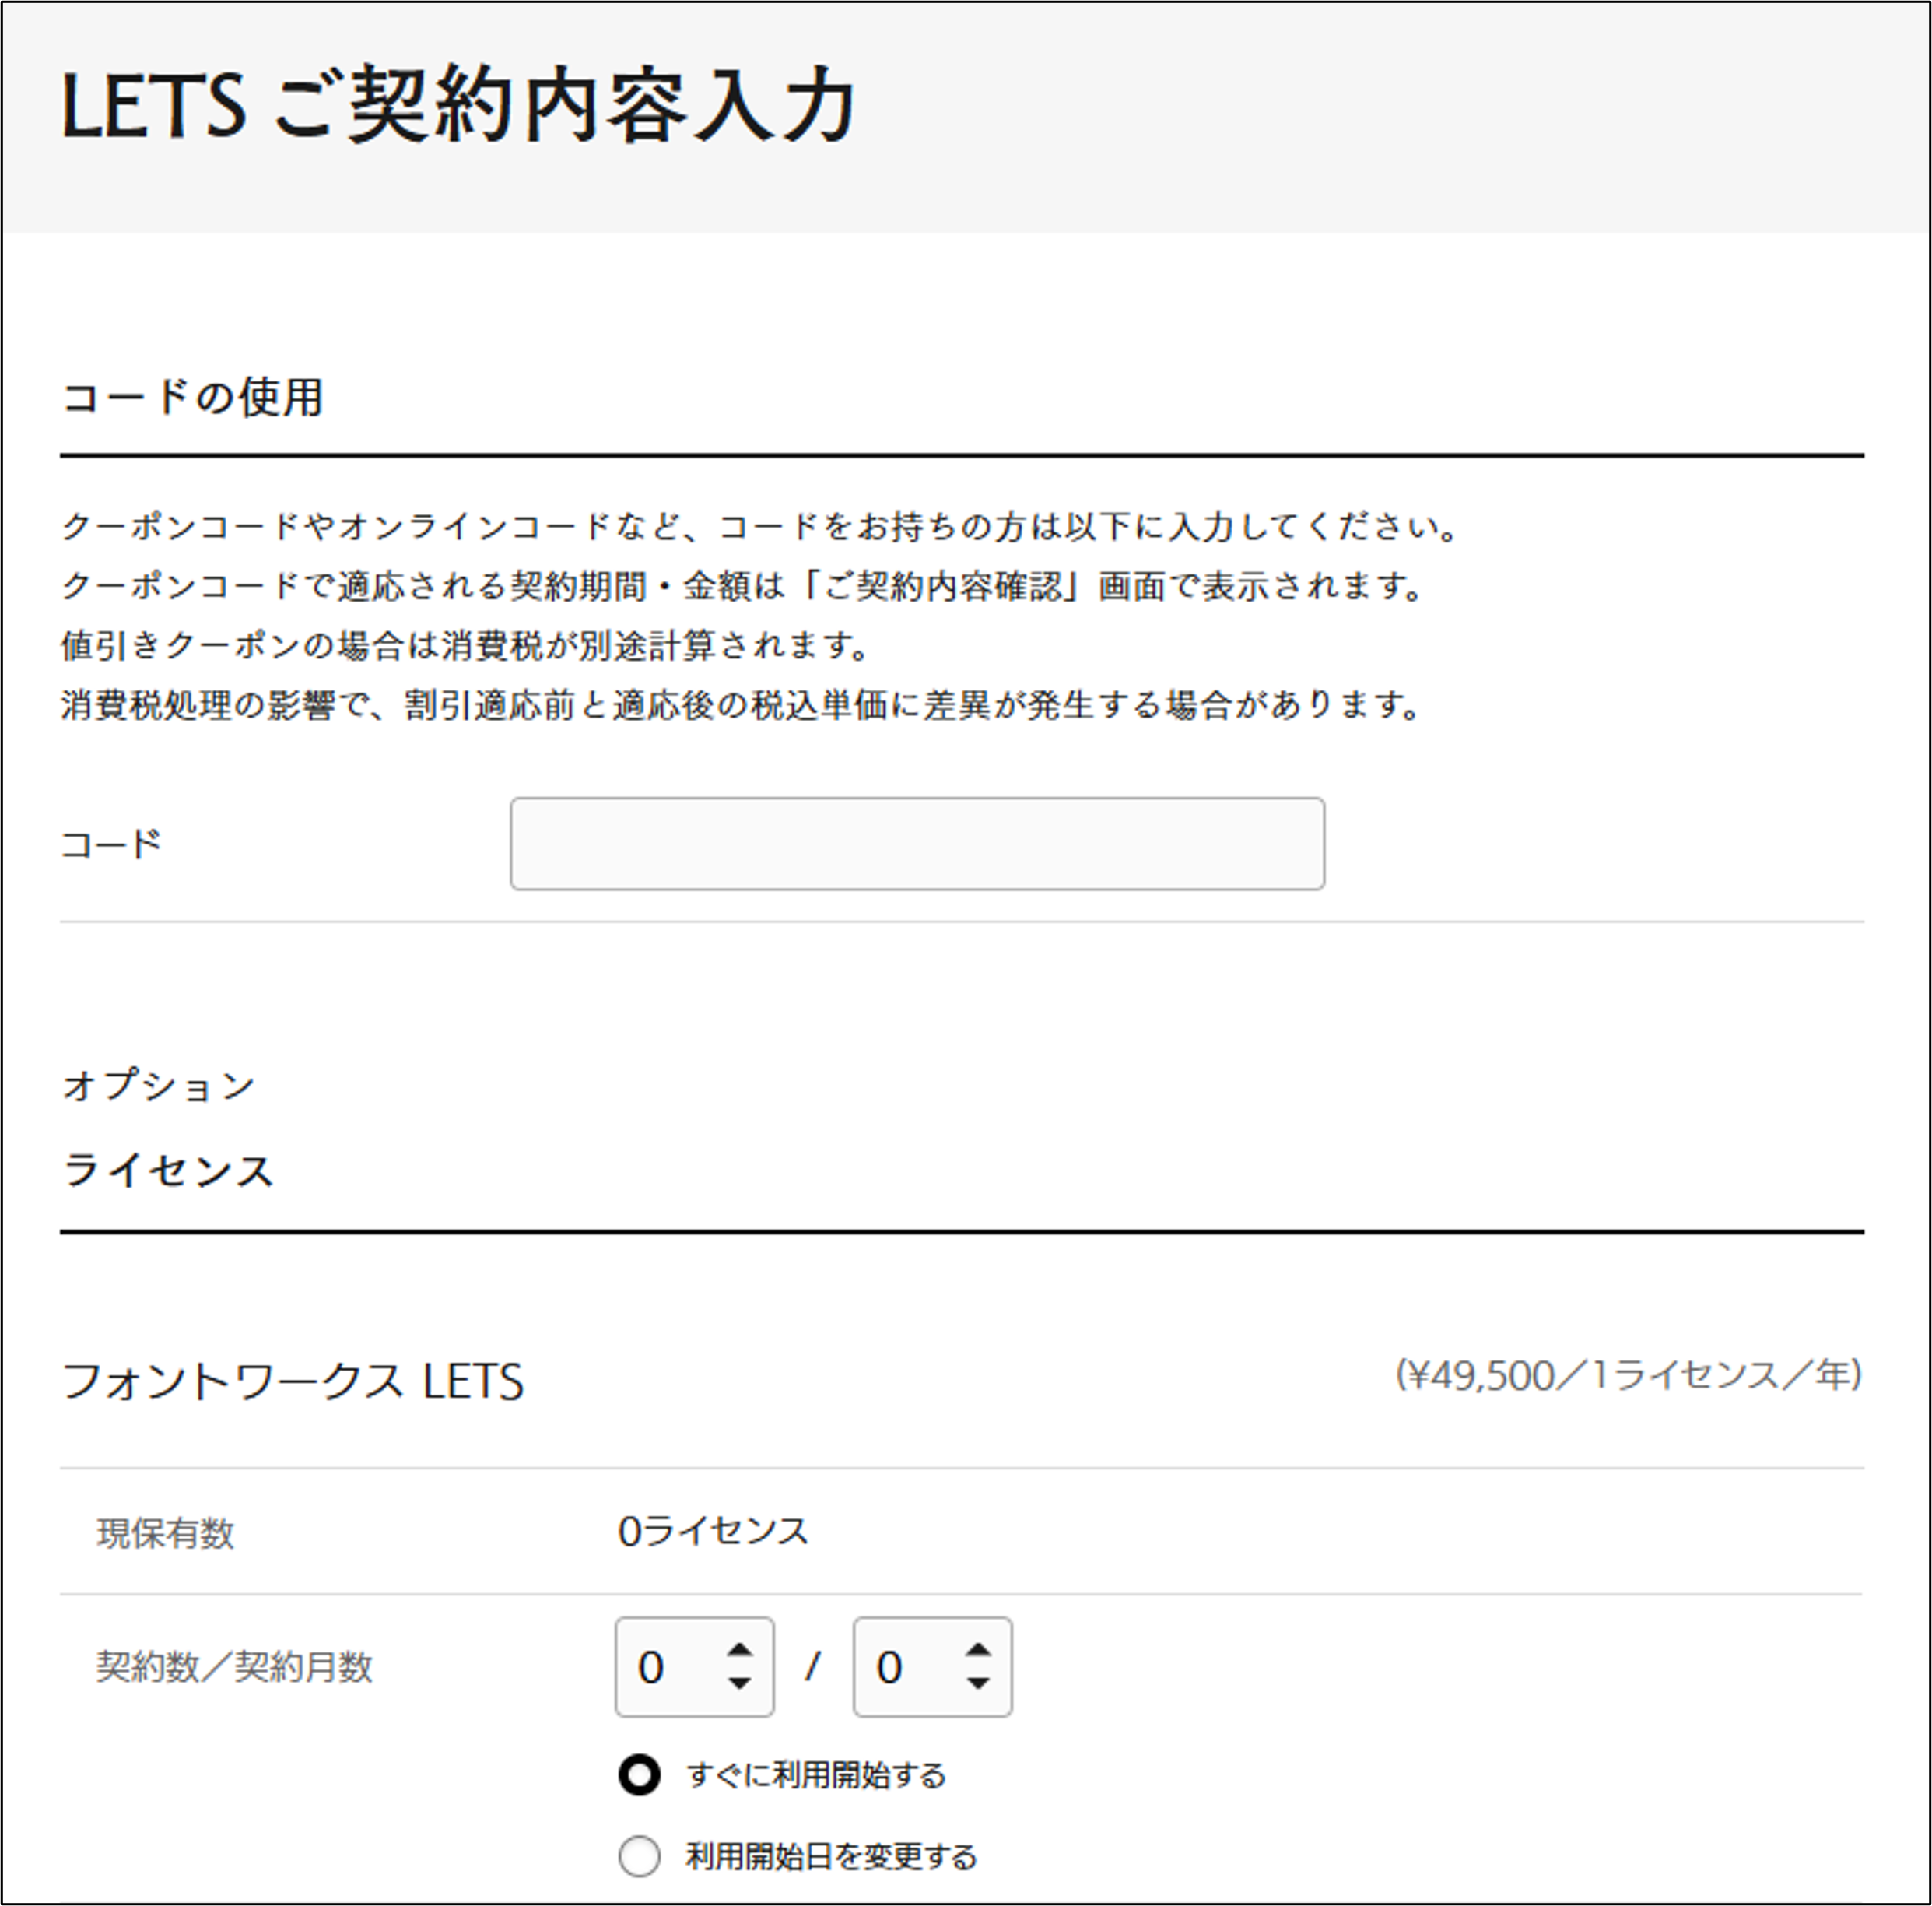Screen dimensions: 1932x1906
Task: Increase the contract months with the up arrow
Action: 978,1651
